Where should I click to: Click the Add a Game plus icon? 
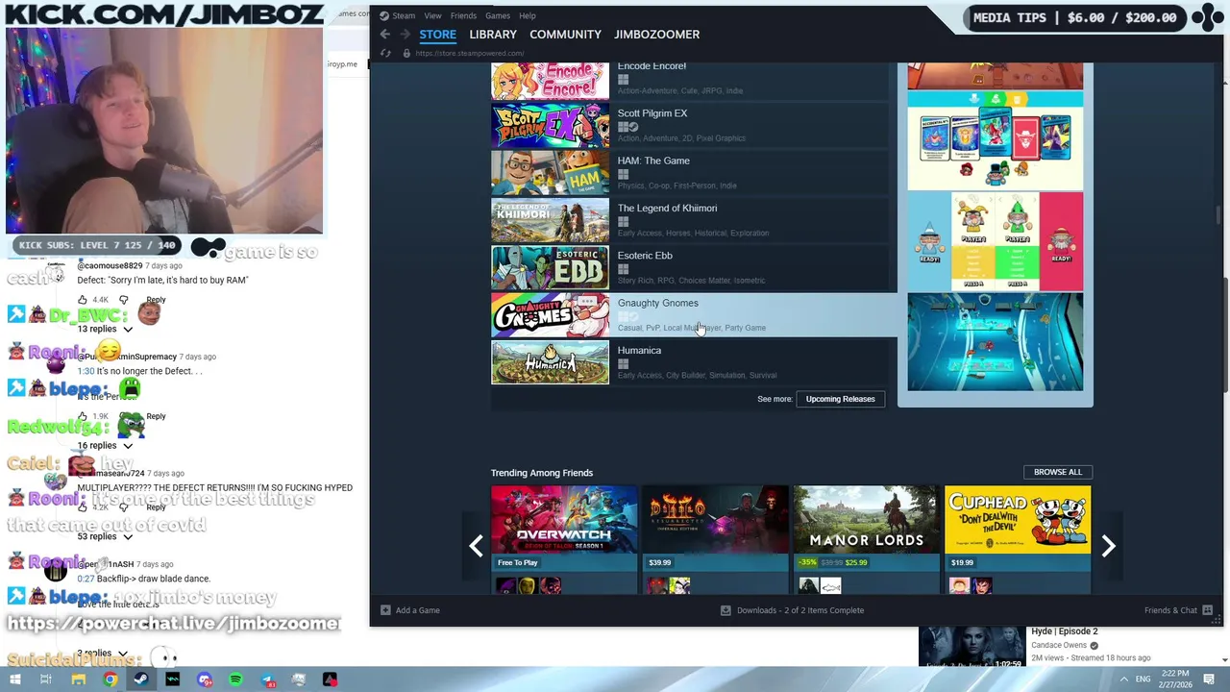tap(385, 610)
